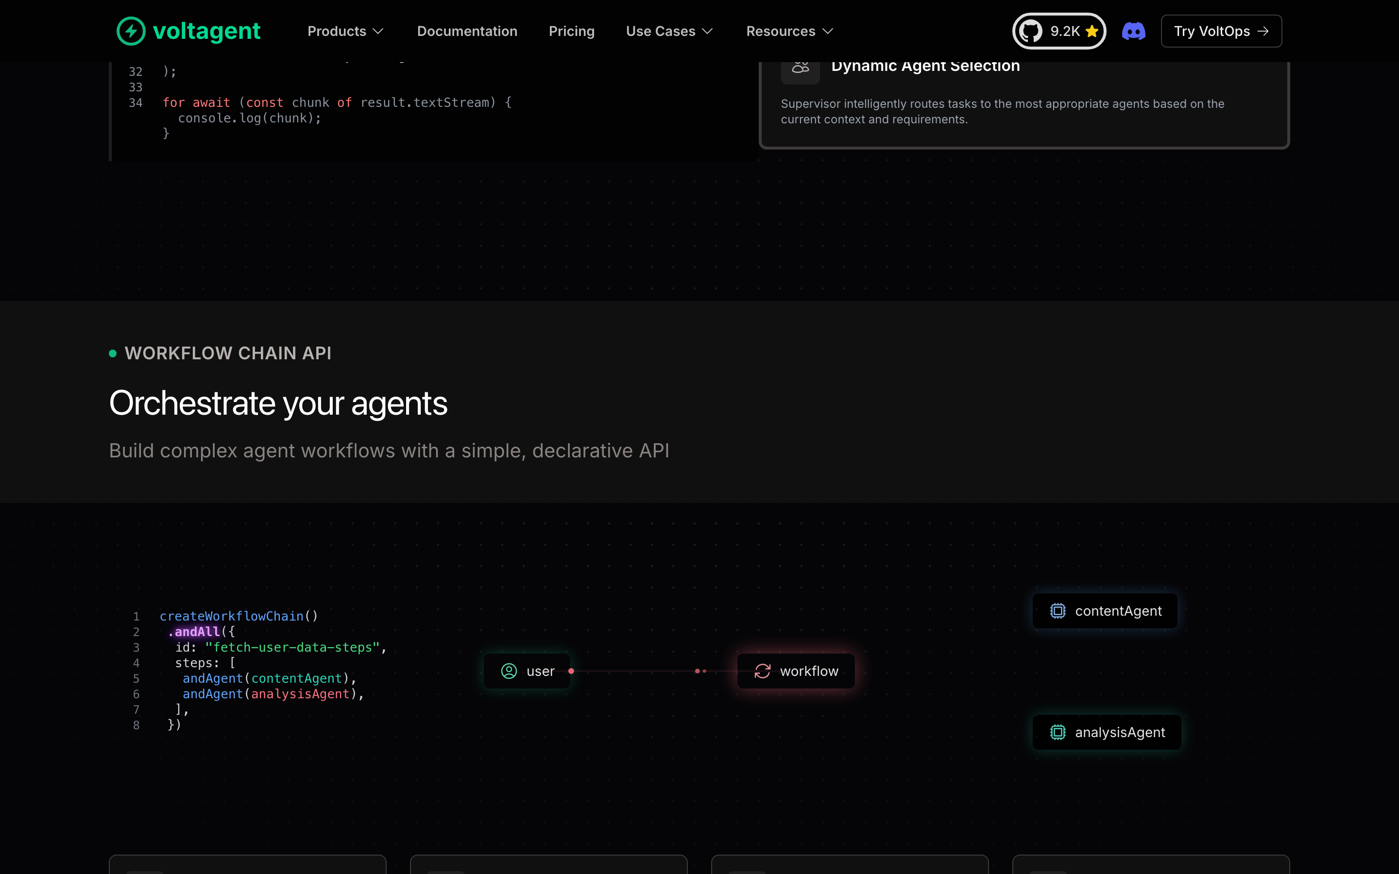
Task: Open the Discord community icon
Action: (x=1133, y=31)
